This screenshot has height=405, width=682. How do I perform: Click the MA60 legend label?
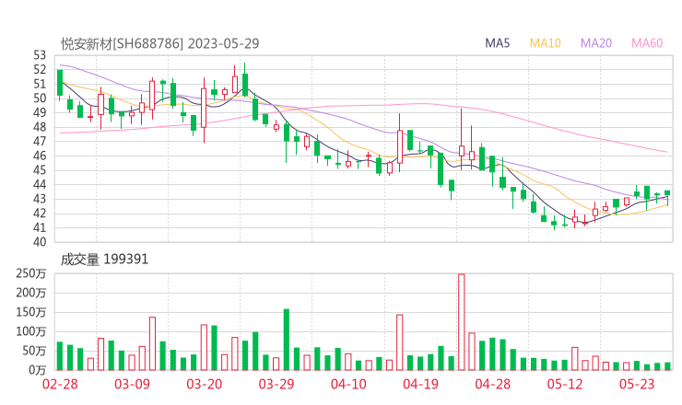(647, 43)
